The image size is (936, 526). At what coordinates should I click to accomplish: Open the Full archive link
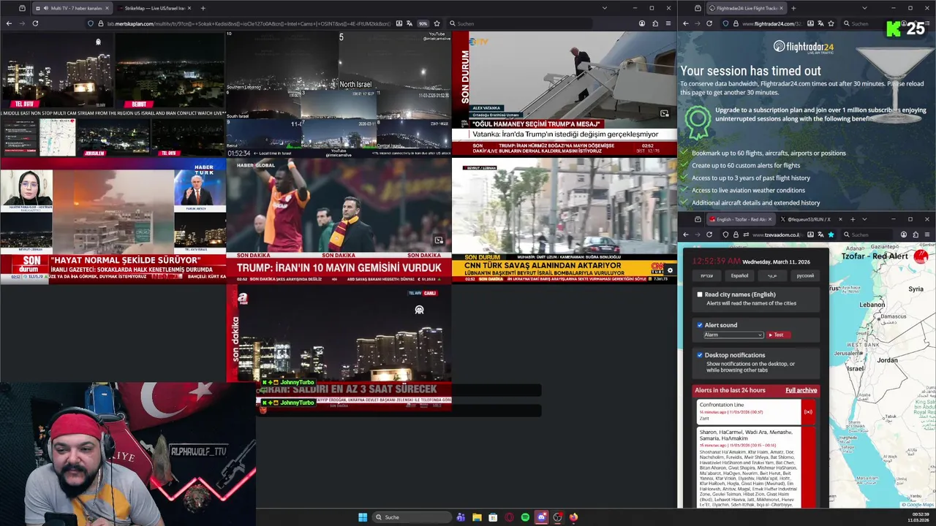801,390
